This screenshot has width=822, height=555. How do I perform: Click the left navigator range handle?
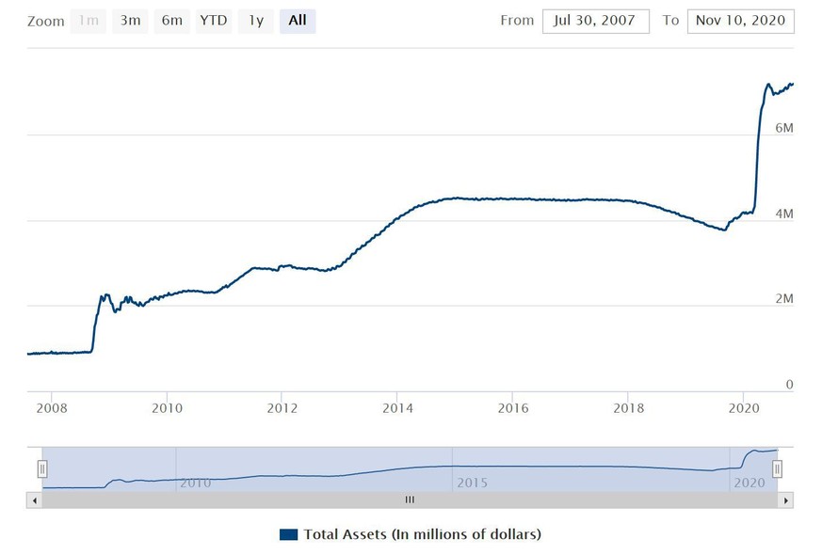(42, 468)
